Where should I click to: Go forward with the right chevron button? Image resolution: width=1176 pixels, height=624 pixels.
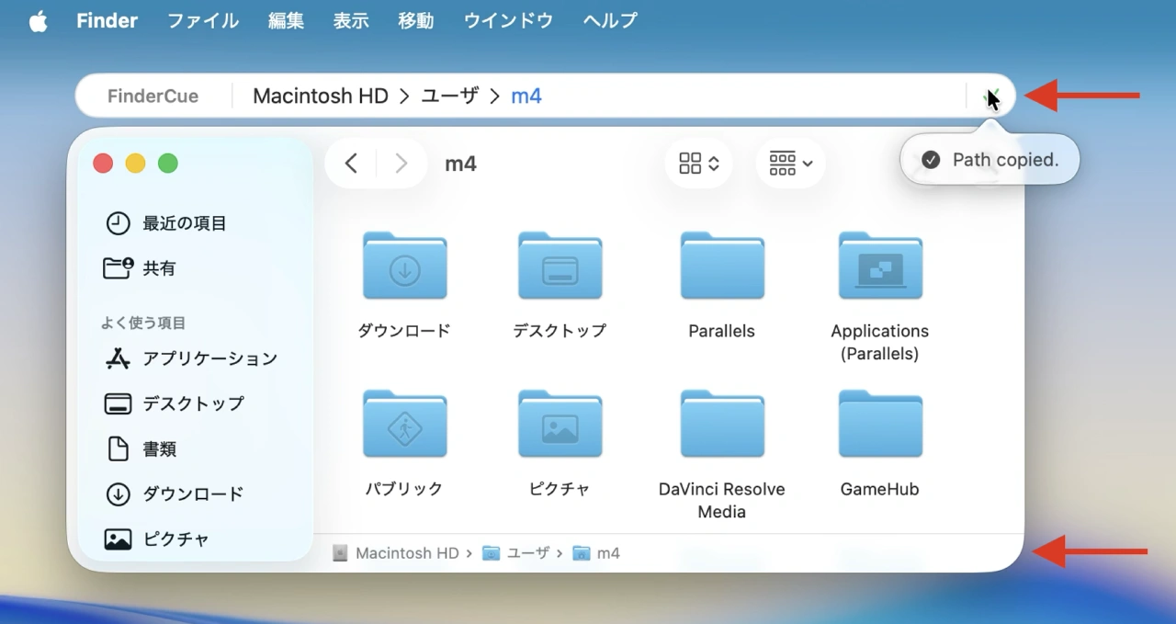click(x=401, y=164)
